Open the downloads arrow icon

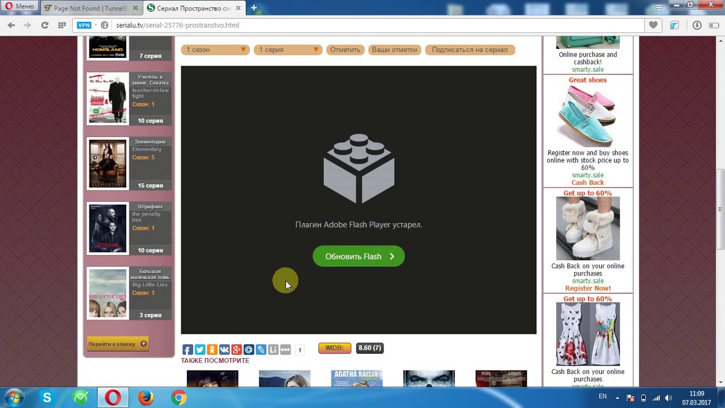697,25
